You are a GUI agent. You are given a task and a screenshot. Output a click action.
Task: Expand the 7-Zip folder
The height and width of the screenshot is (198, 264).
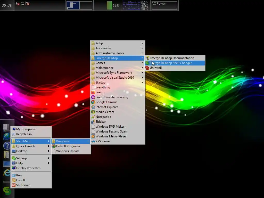coord(118,43)
